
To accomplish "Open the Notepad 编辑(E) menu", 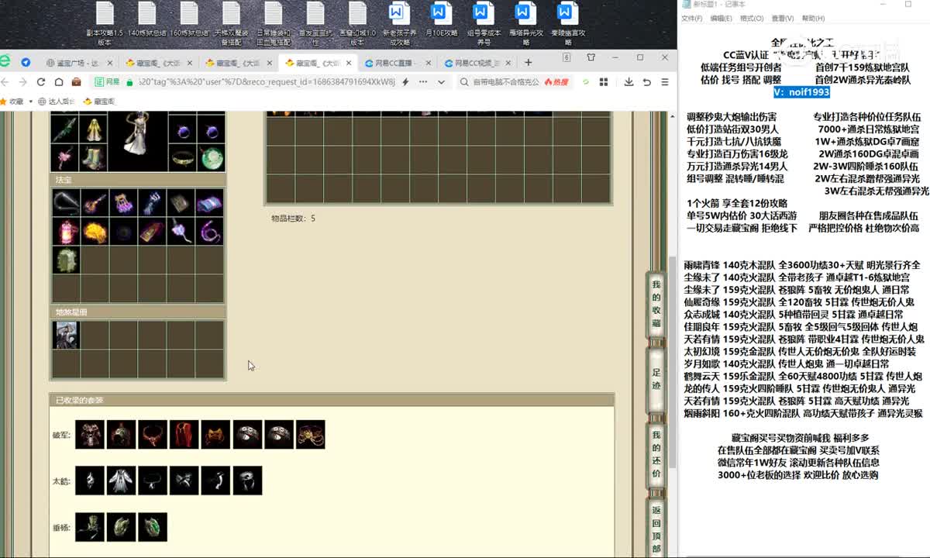I will click(x=721, y=19).
